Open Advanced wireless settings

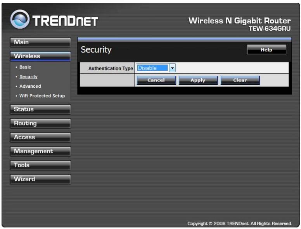click(30, 86)
